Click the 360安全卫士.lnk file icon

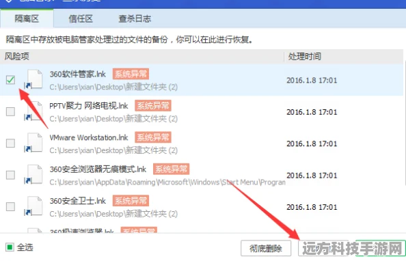(x=33, y=206)
